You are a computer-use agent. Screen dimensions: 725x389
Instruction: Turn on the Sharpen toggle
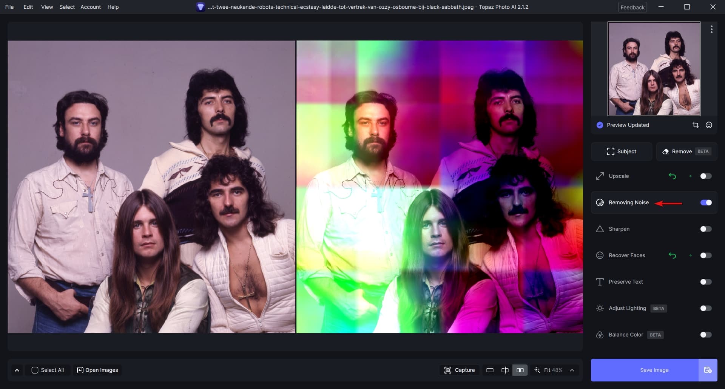click(x=705, y=229)
